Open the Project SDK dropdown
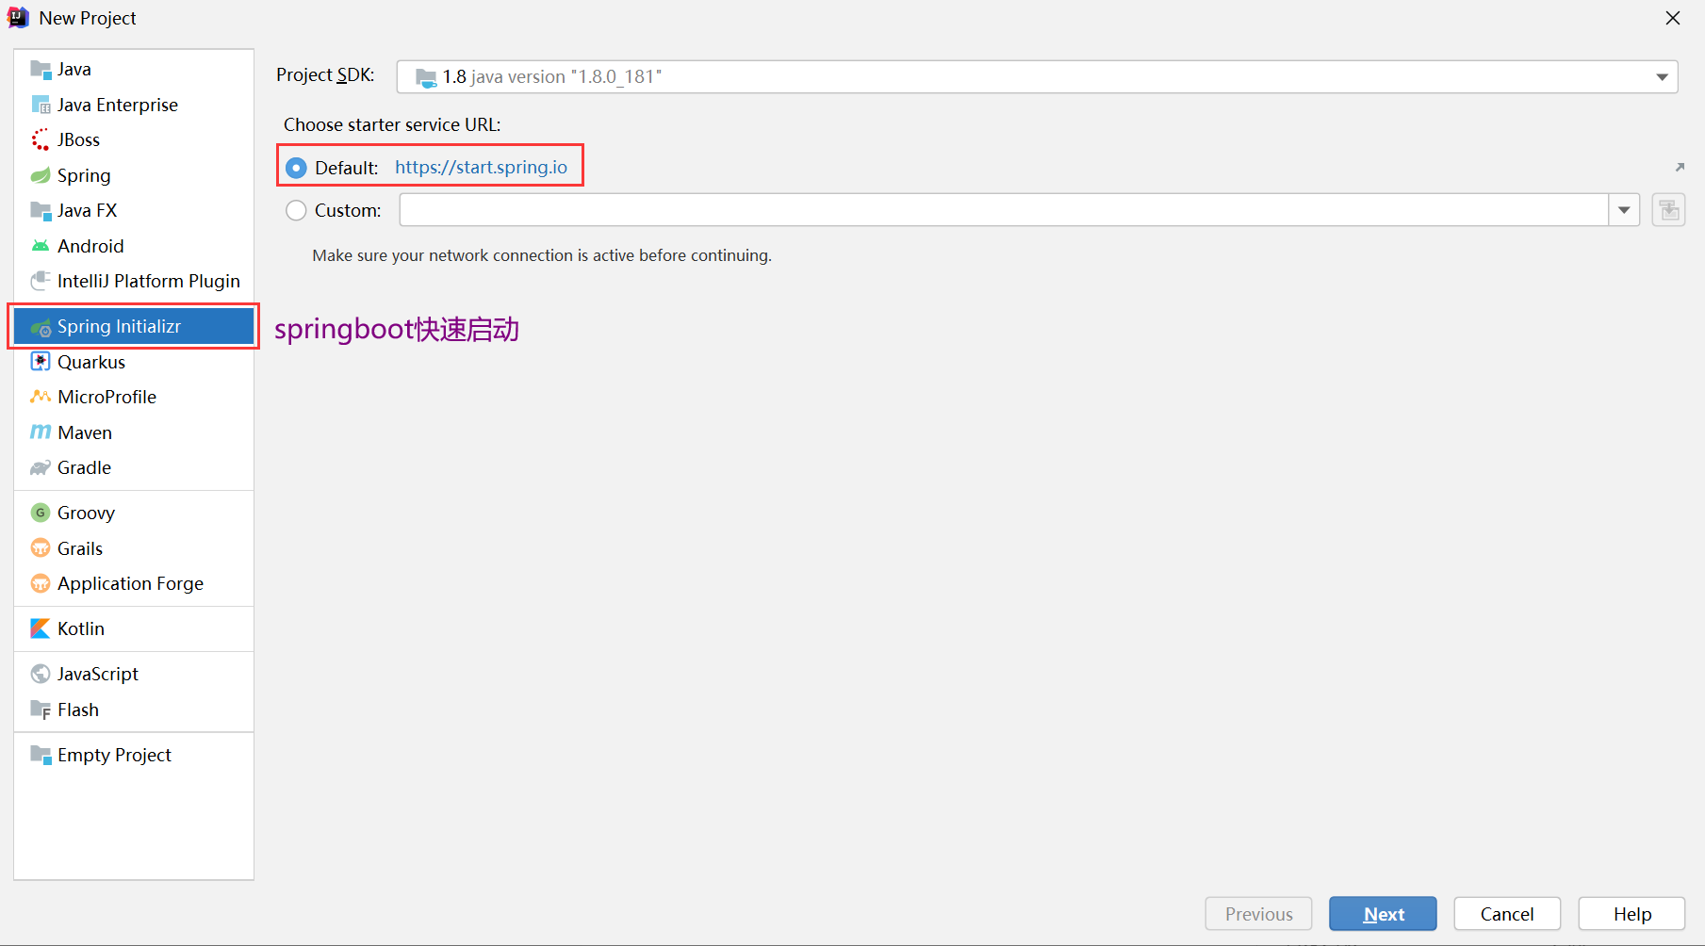The image size is (1705, 946). [x=1037, y=76]
